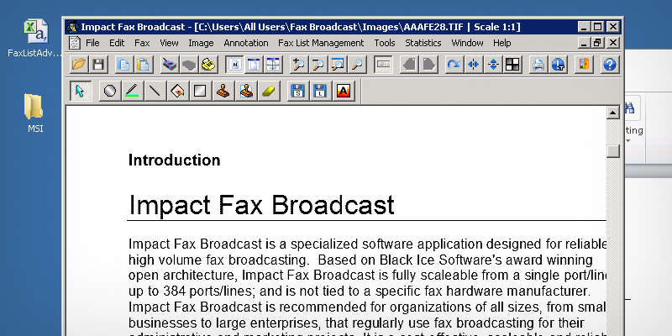Toggle the normal view mode button
This screenshot has width=672, height=336.
point(234,64)
